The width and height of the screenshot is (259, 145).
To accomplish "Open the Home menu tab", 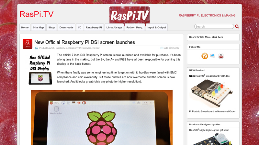I will (25, 27).
